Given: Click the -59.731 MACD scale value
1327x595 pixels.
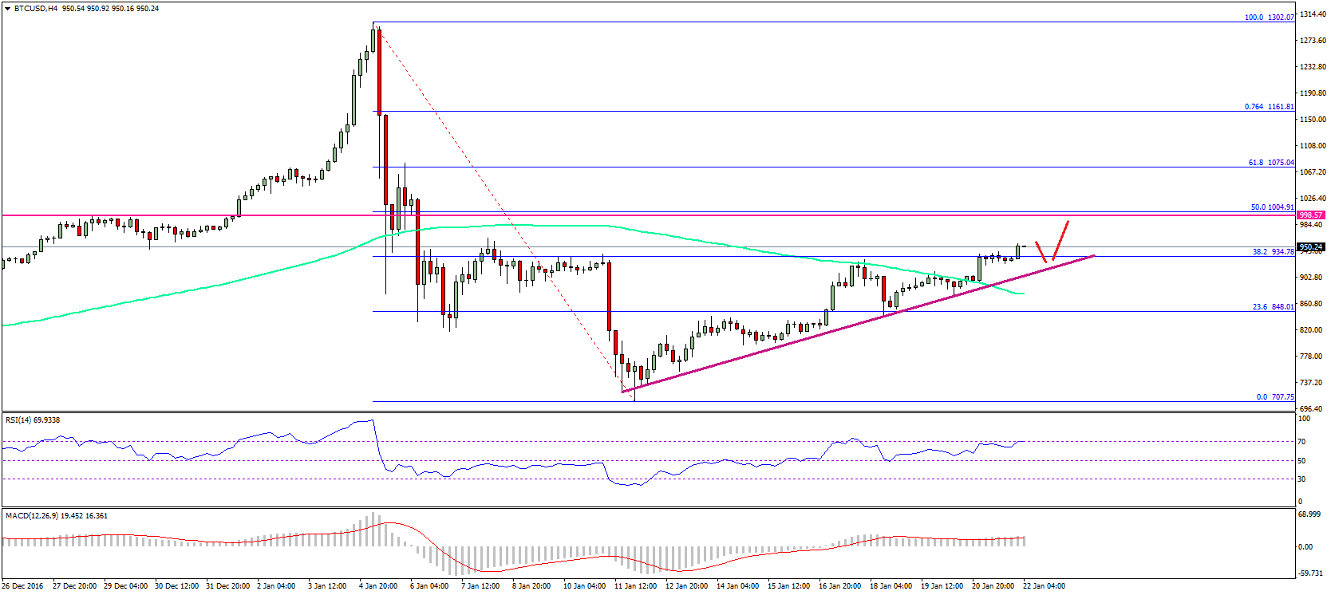Looking at the screenshot, I should [1311, 573].
